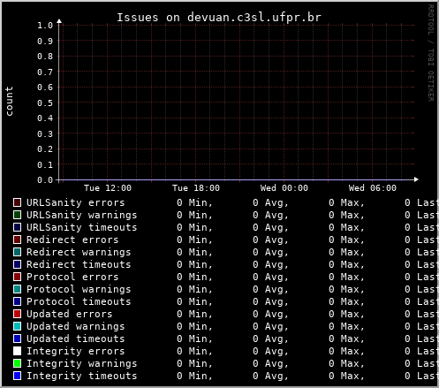Screen dimensions: 439x388
Task: Click the URLSanity warnings green swatch
Action: coord(17,215)
